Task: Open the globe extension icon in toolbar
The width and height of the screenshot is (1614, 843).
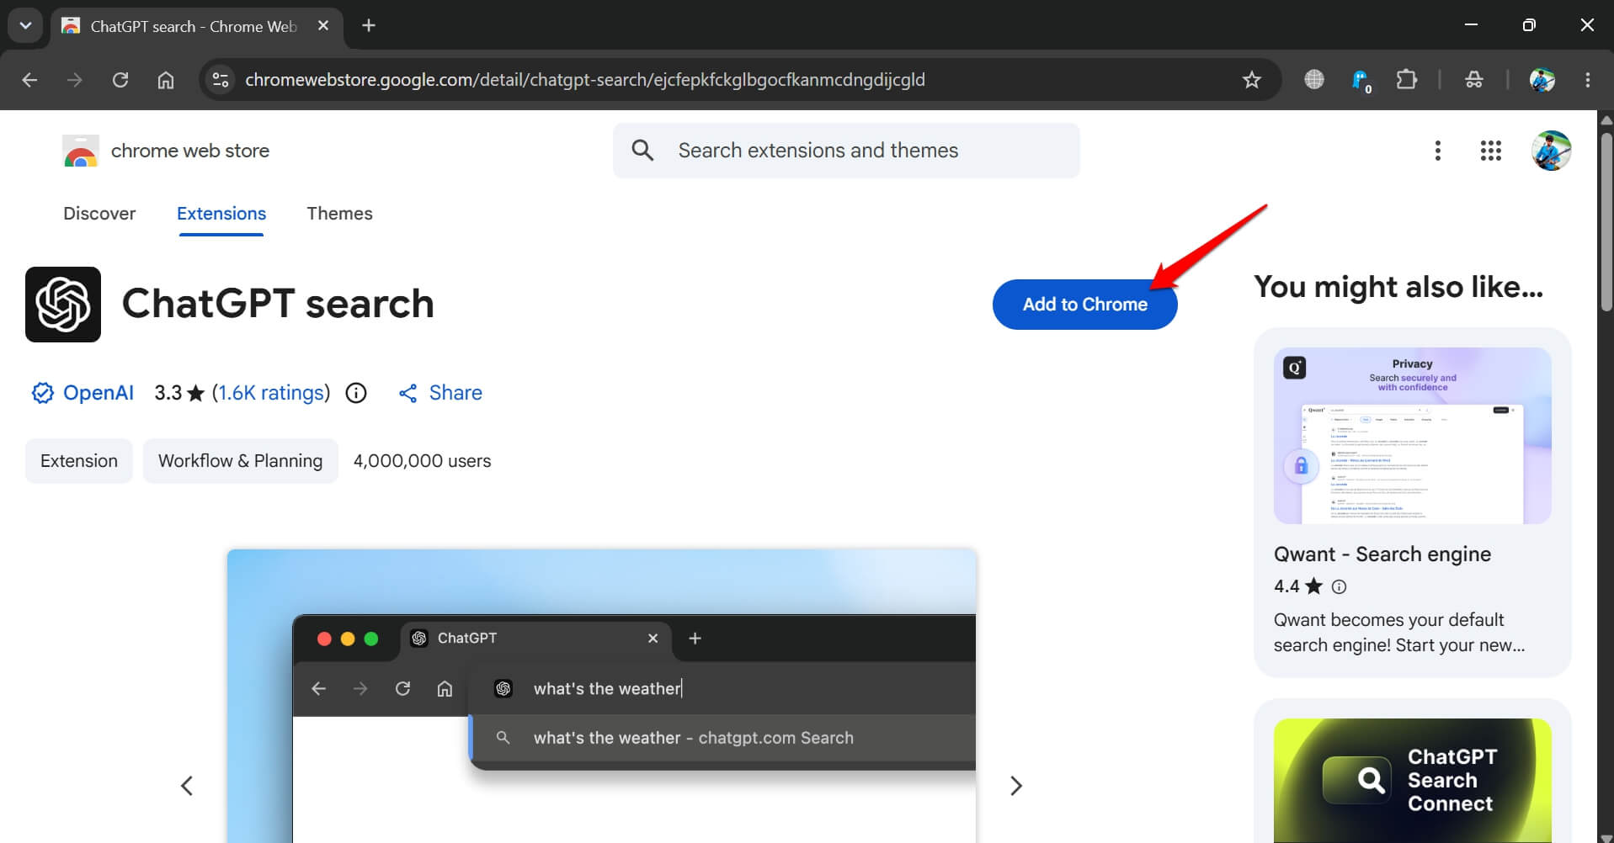Action: [x=1313, y=80]
